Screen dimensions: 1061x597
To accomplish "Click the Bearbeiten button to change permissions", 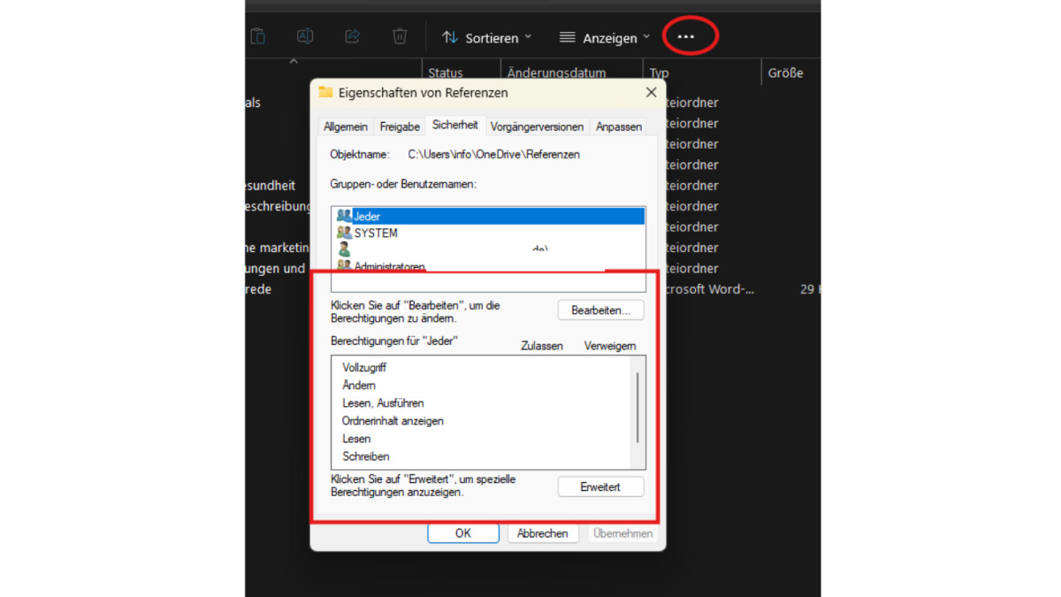I will 600,310.
